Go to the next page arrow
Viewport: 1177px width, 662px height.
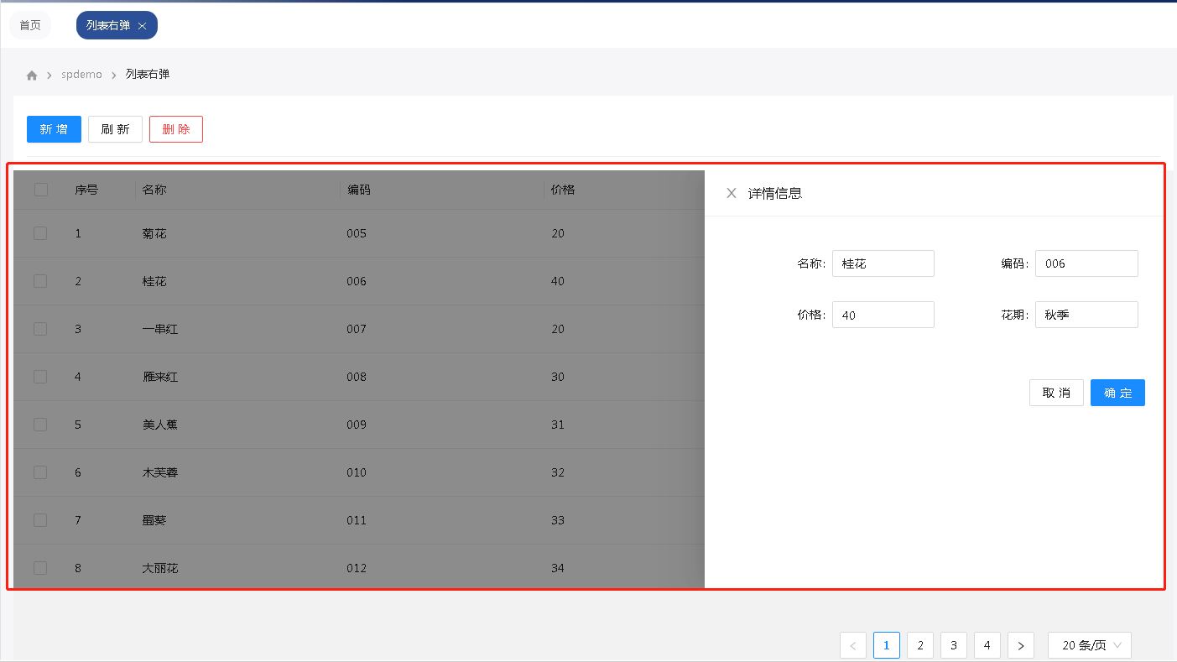pyautogui.click(x=1020, y=645)
